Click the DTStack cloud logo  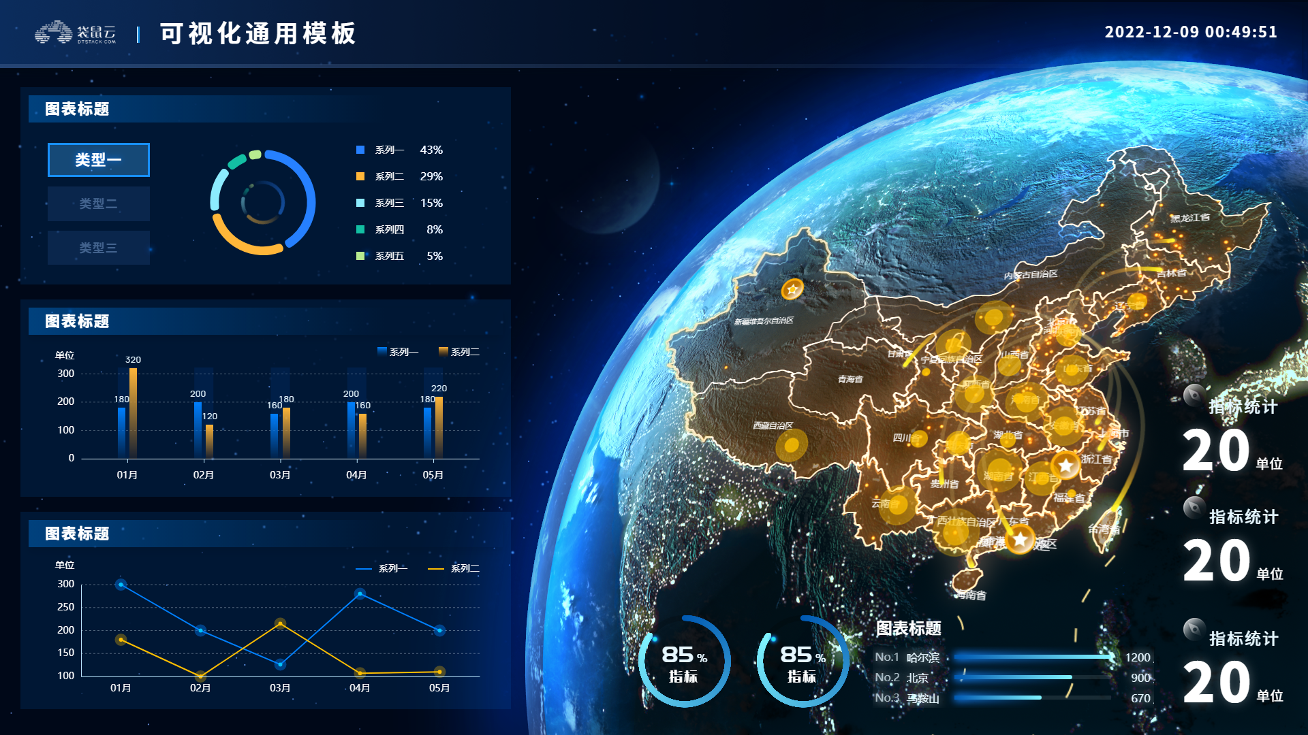pyautogui.click(x=75, y=33)
